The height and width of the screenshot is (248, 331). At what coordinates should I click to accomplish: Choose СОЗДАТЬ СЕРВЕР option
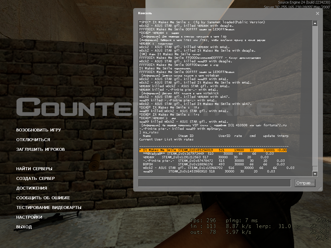click(x=36, y=179)
